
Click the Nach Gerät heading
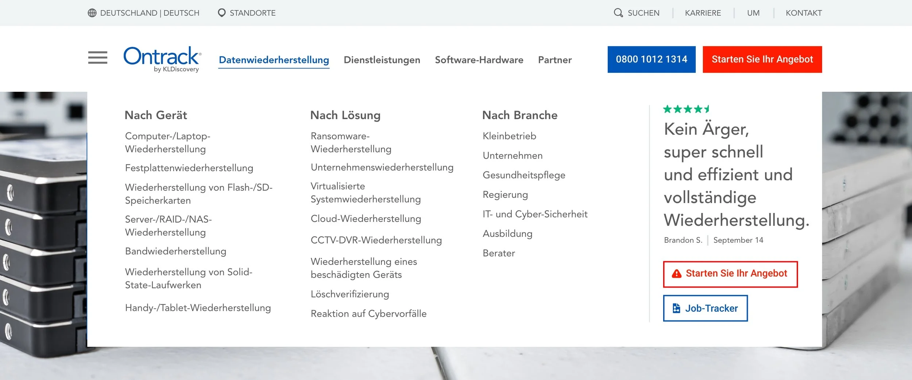[x=156, y=115]
